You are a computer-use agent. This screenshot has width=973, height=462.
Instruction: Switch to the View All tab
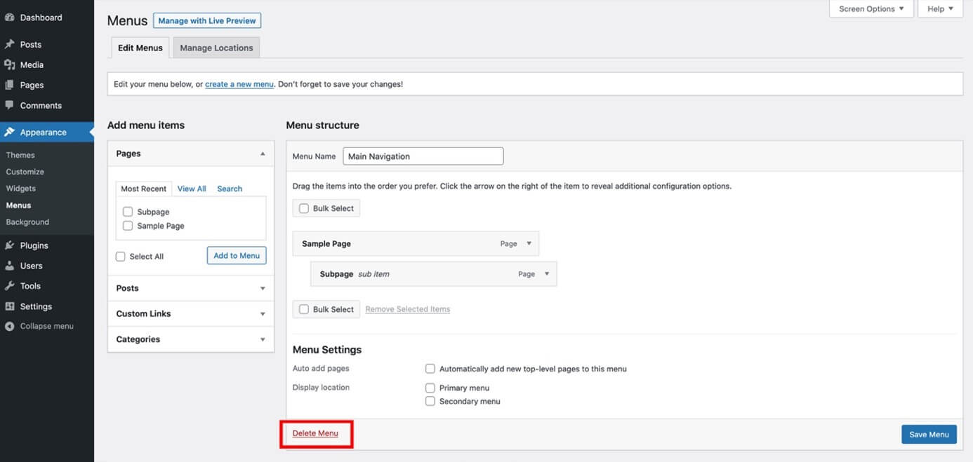point(192,189)
